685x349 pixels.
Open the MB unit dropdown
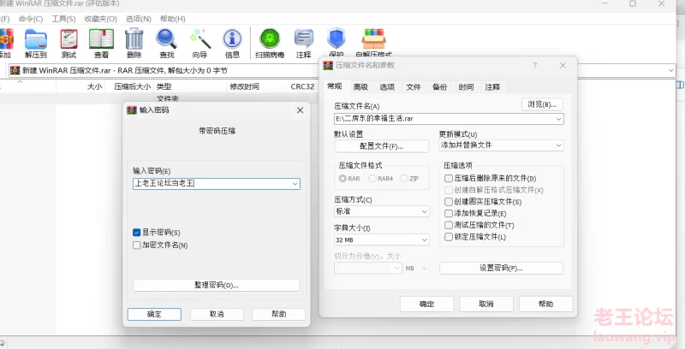coord(416,269)
